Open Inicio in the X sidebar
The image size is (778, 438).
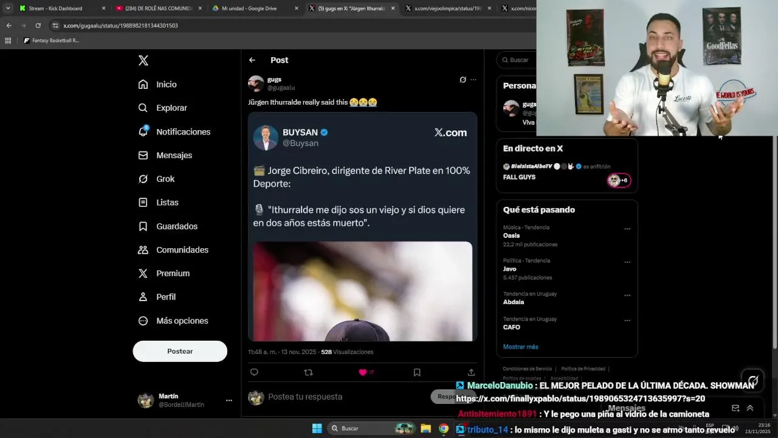pyautogui.click(x=157, y=85)
